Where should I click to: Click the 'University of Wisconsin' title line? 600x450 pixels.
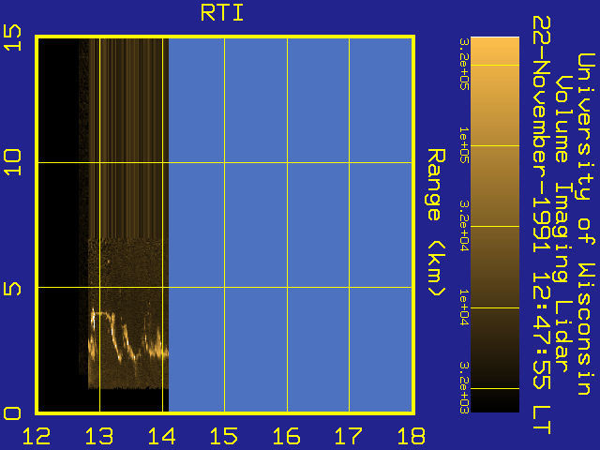click(586, 224)
